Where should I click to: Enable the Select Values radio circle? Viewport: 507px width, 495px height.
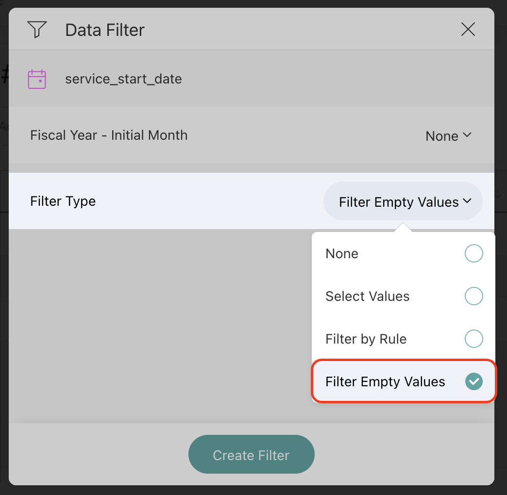coord(474,296)
